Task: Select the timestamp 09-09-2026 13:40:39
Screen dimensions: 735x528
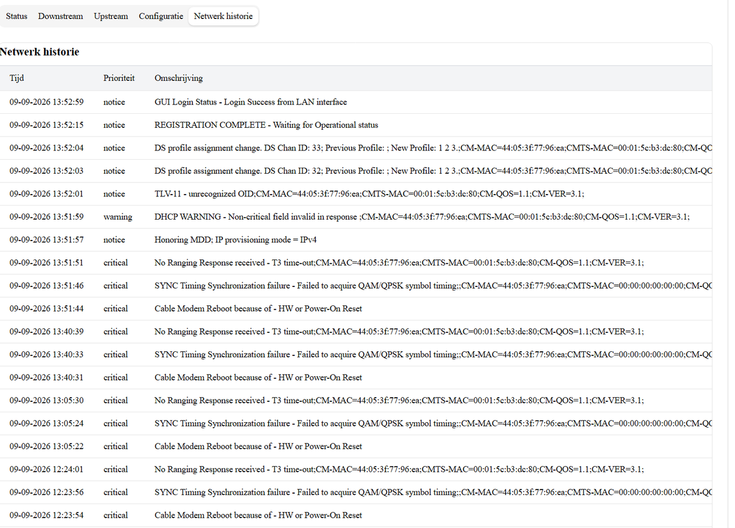Action: [47, 332]
